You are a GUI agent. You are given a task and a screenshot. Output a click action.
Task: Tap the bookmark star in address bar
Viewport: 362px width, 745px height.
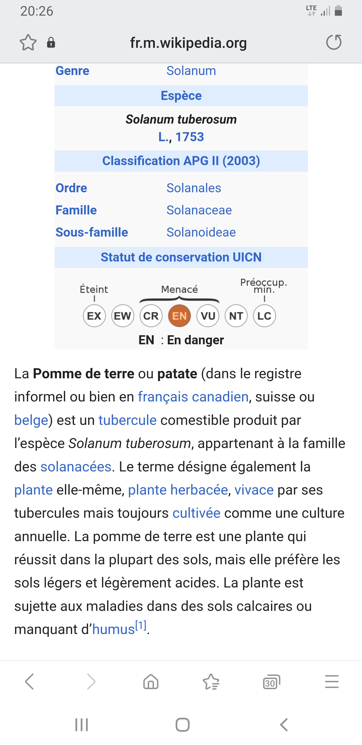tap(28, 43)
